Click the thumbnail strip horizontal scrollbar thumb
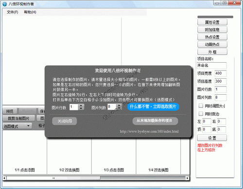243x189 pixels. coord(53,178)
